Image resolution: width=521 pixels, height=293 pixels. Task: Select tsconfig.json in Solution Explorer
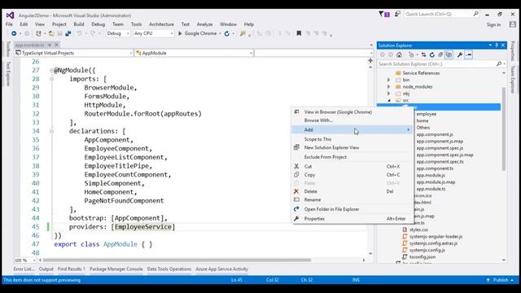422,257
